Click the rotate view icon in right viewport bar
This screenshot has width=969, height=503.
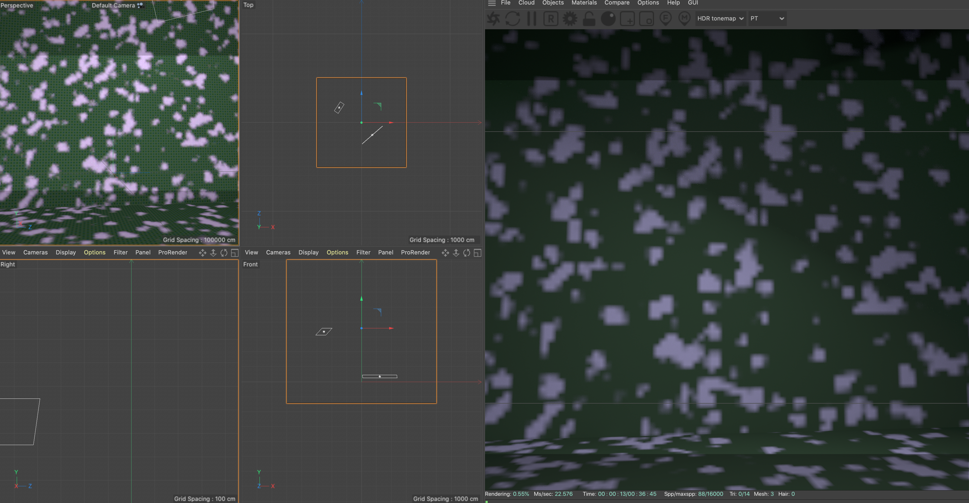coord(466,253)
